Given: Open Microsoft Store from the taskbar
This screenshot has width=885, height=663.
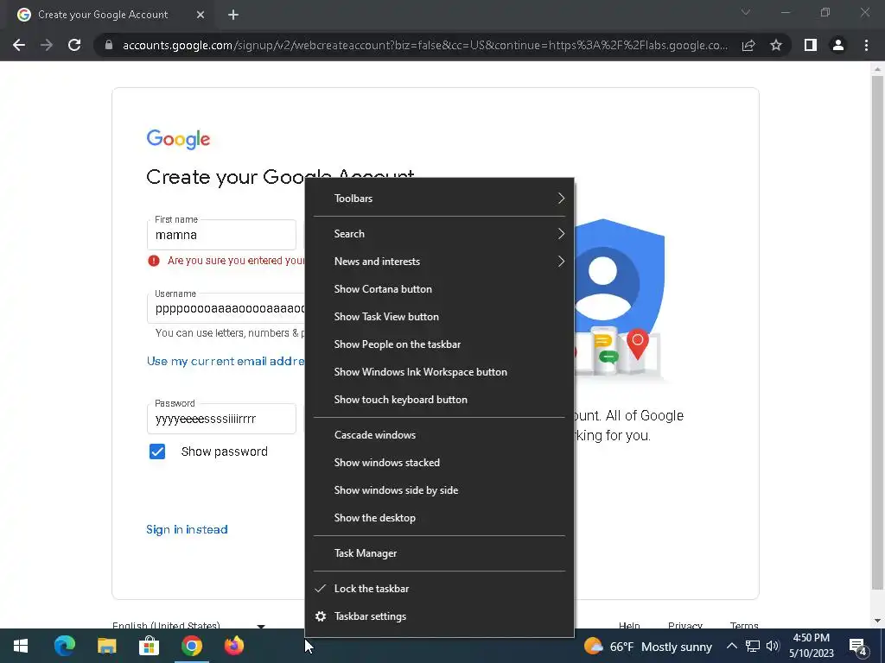Looking at the screenshot, I should click(149, 646).
